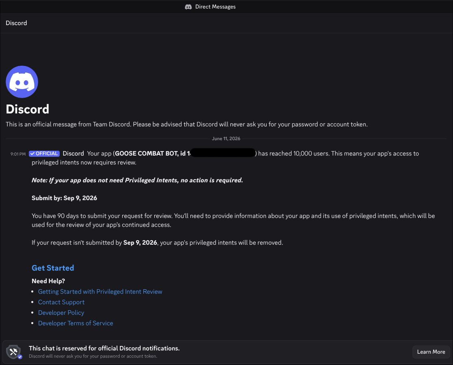Click the 'Need Help?' heading
The image size is (453, 365).
(x=48, y=281)
